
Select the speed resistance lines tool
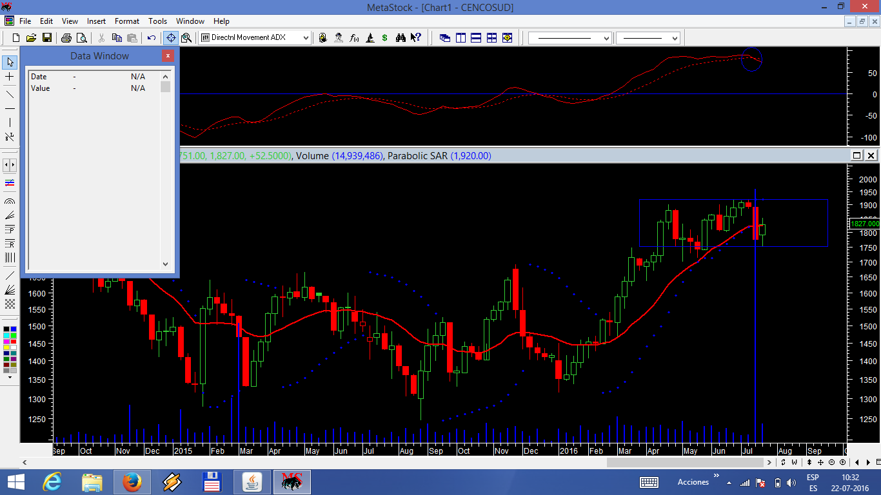[x=10, y=215]
